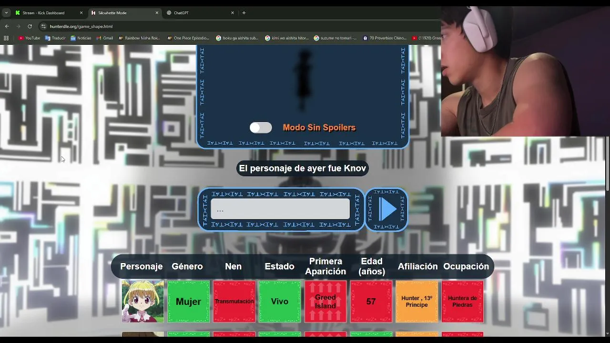View site information icon in address bar
This screenshot has width=610, height=343.
[x=43, y=26]
